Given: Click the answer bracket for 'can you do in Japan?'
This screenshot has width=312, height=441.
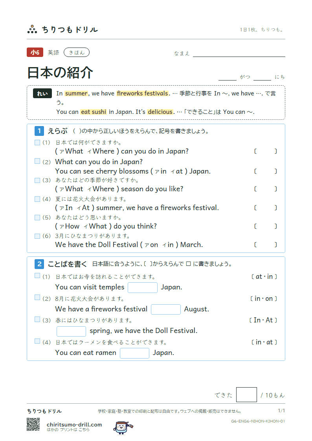Looking at the screenshot, I should 266,151.
